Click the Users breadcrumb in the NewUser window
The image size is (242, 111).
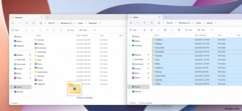pyautogui.click(x=80, y=23)
